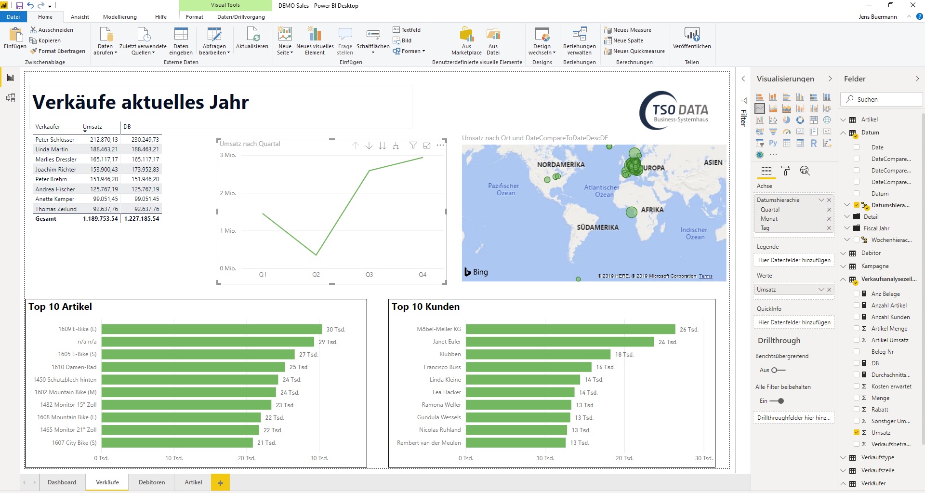Click the filter icon on Umsatz nach Quartal

click(413, 146)
